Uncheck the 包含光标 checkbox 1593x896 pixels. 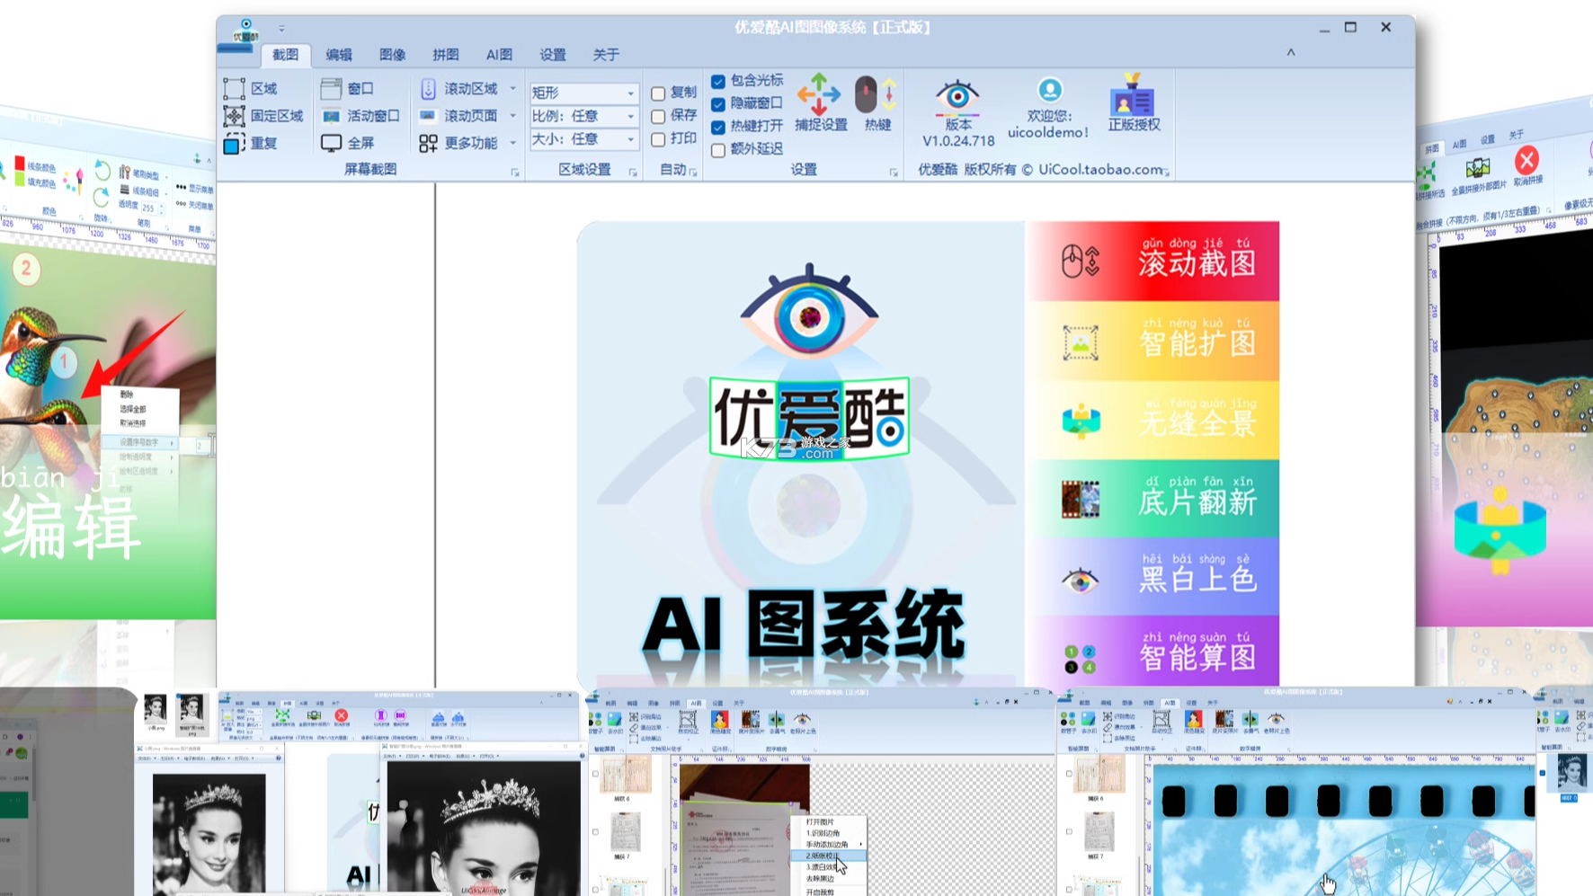coord(718,82)
